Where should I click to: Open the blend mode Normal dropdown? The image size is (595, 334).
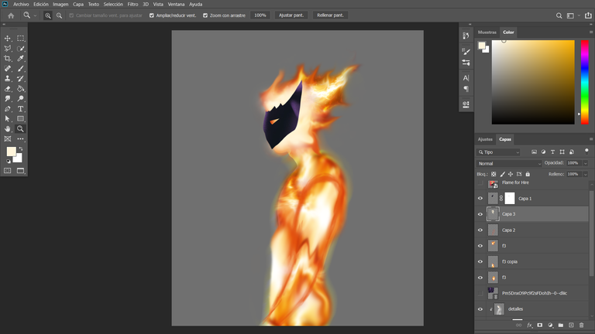click(x=509, y=164)
